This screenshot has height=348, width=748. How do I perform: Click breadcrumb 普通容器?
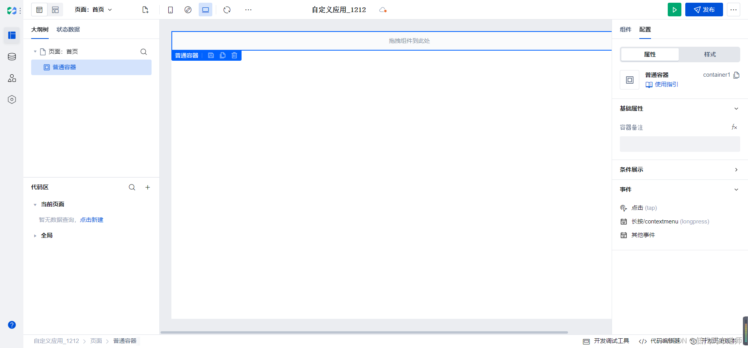[125, 341]
